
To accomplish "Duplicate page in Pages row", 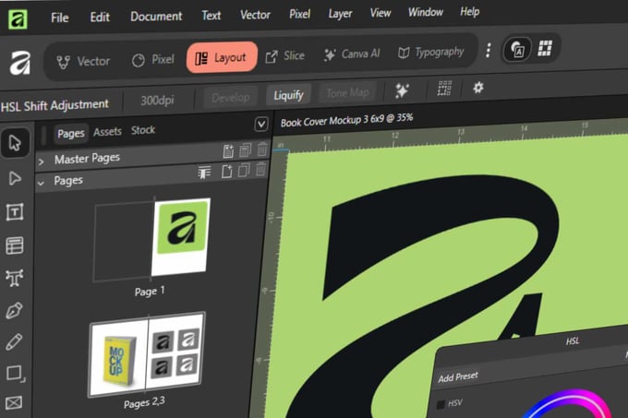I will pos(244,170).
